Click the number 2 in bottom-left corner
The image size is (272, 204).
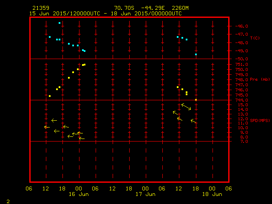tap(8, 201)
